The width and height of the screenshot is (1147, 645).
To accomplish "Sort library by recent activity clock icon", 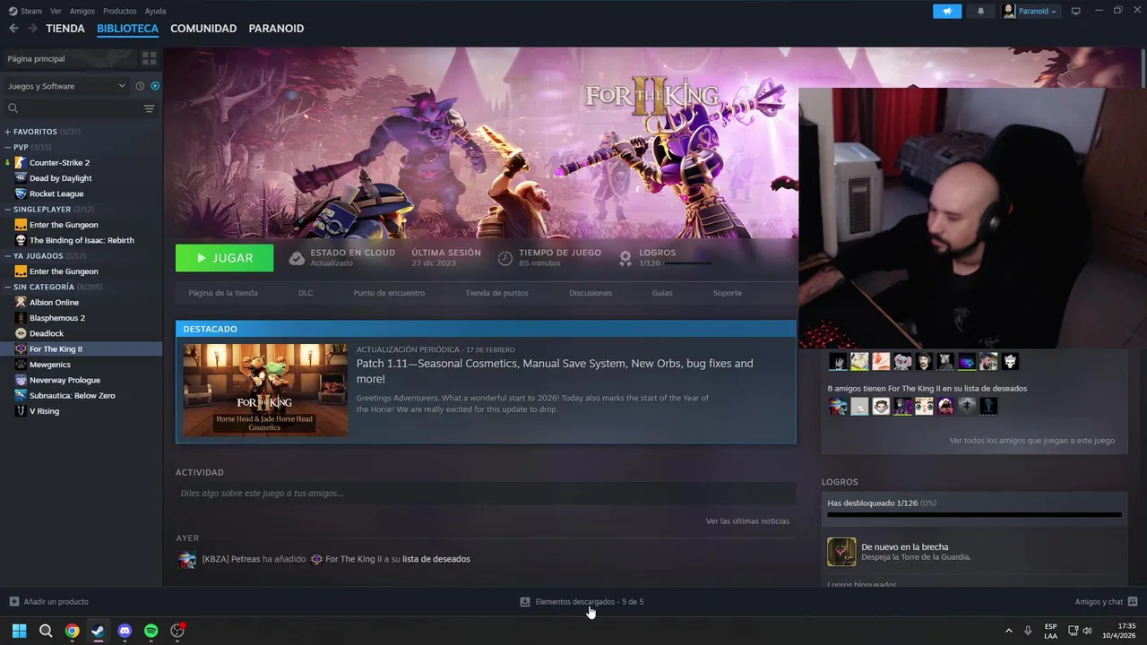I will pos(140,86).
